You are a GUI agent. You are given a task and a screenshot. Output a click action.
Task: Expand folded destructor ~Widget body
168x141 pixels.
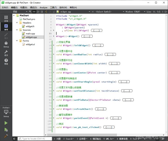87,36
